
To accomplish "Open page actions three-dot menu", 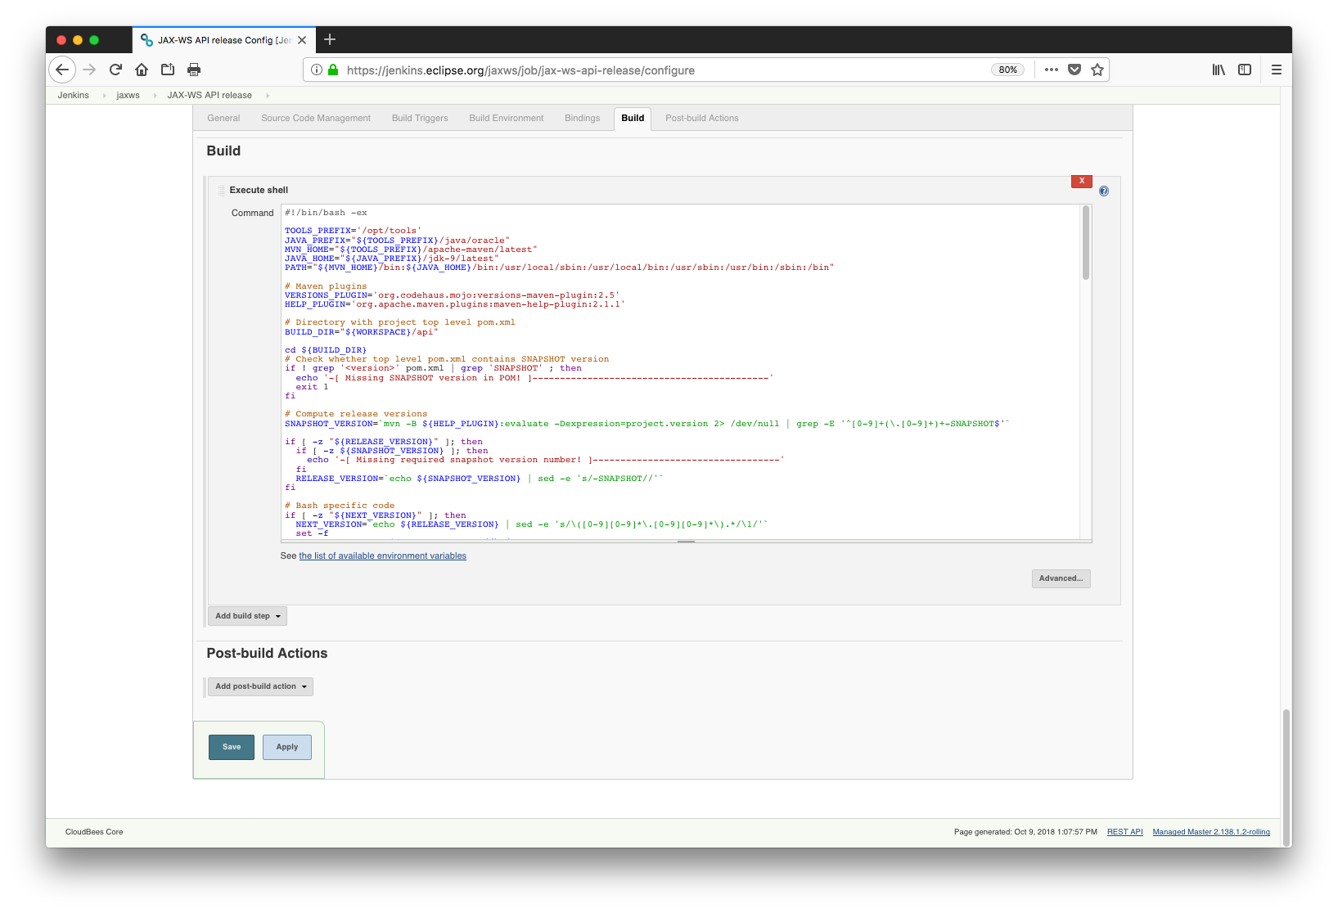I will click(1052, 70).
